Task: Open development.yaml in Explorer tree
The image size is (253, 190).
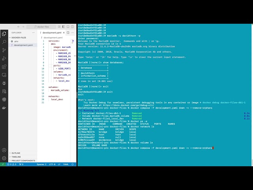Action: pyautogui.click(x=23, y=45)
